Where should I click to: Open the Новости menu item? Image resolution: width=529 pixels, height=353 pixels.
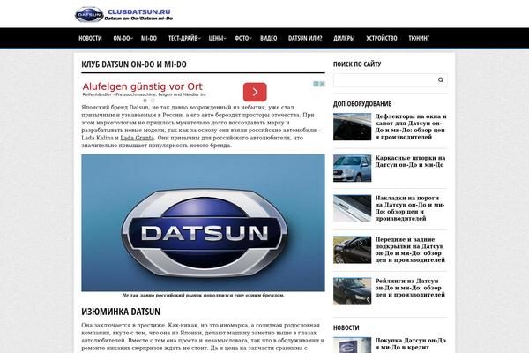point(90,38)
